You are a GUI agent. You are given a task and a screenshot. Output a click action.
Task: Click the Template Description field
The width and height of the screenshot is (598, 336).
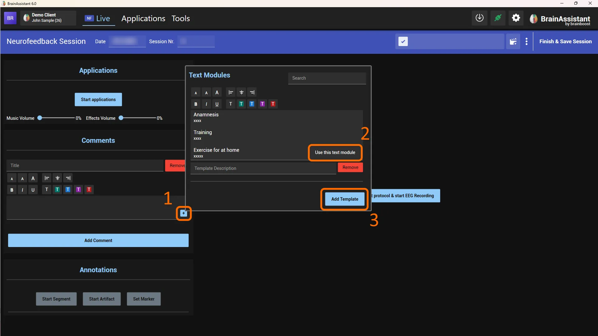[x=263, y=168]
